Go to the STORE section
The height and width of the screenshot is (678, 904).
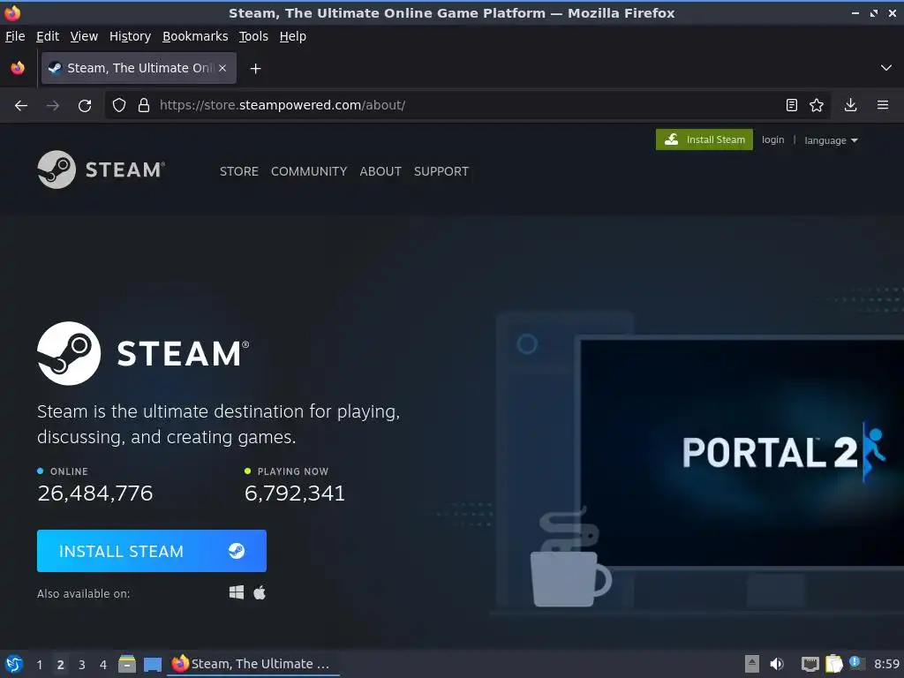(238, 171)
